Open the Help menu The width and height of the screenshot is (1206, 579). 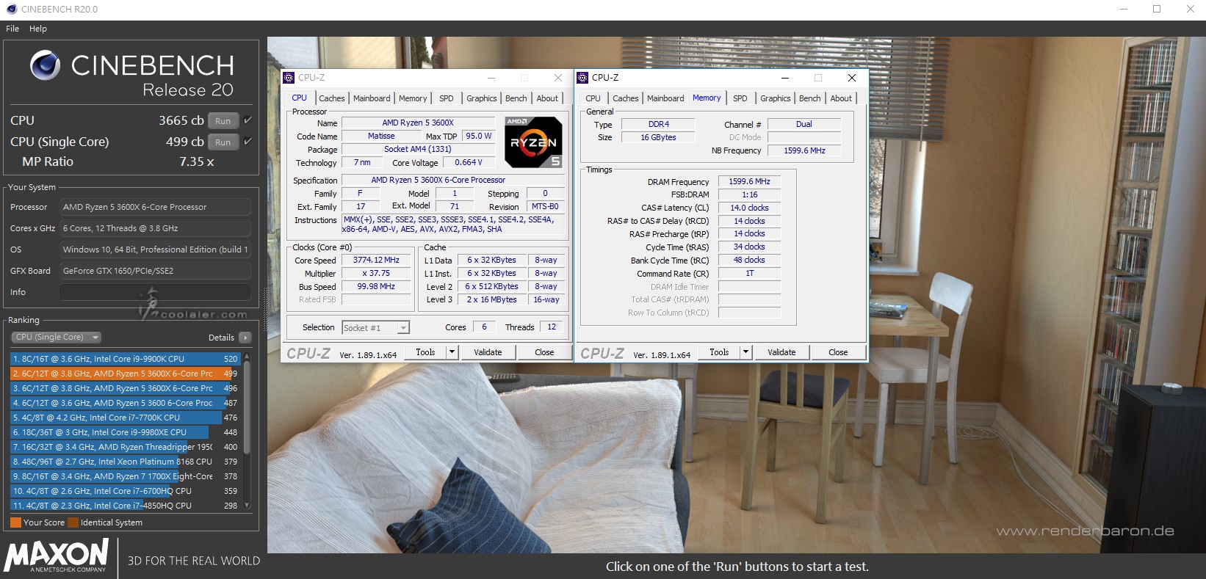[x=38, y=29]
